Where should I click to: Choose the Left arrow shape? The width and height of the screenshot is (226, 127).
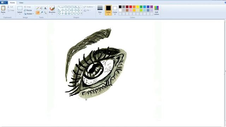point(75,10)
